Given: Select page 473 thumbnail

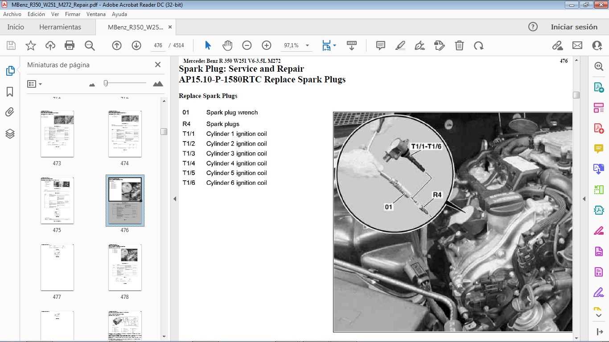Looking at the screenshot, I should click(x=57, y=134).
